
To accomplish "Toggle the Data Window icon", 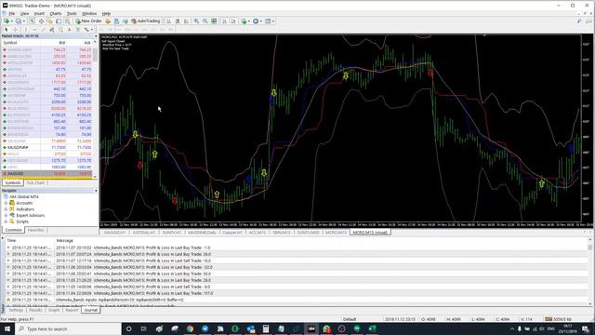I will tap(41, 21).
